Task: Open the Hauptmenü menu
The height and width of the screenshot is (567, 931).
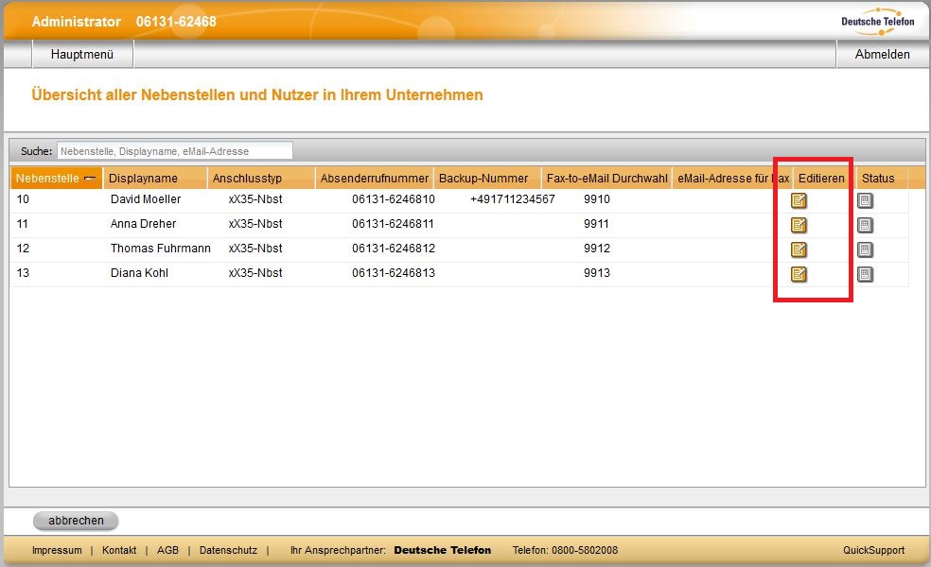Action: click(x=82, y=55)
